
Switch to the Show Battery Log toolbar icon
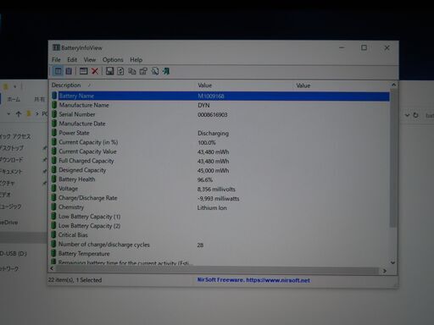click(x=69, y=71)
